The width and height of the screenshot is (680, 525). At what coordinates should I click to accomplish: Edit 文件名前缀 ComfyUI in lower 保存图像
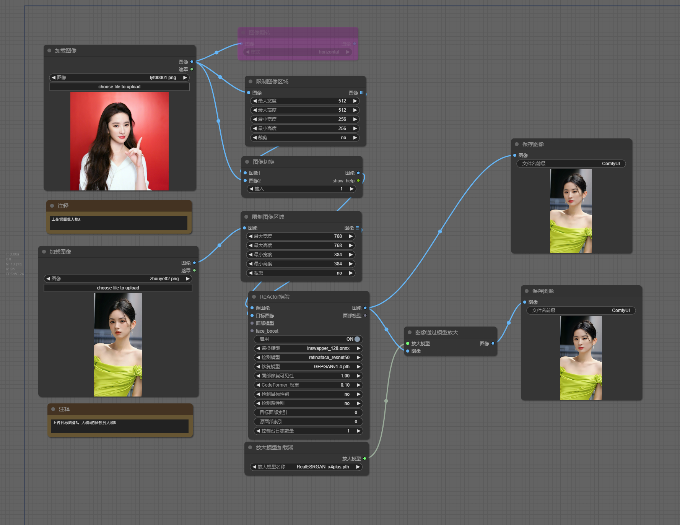[581, 310]
